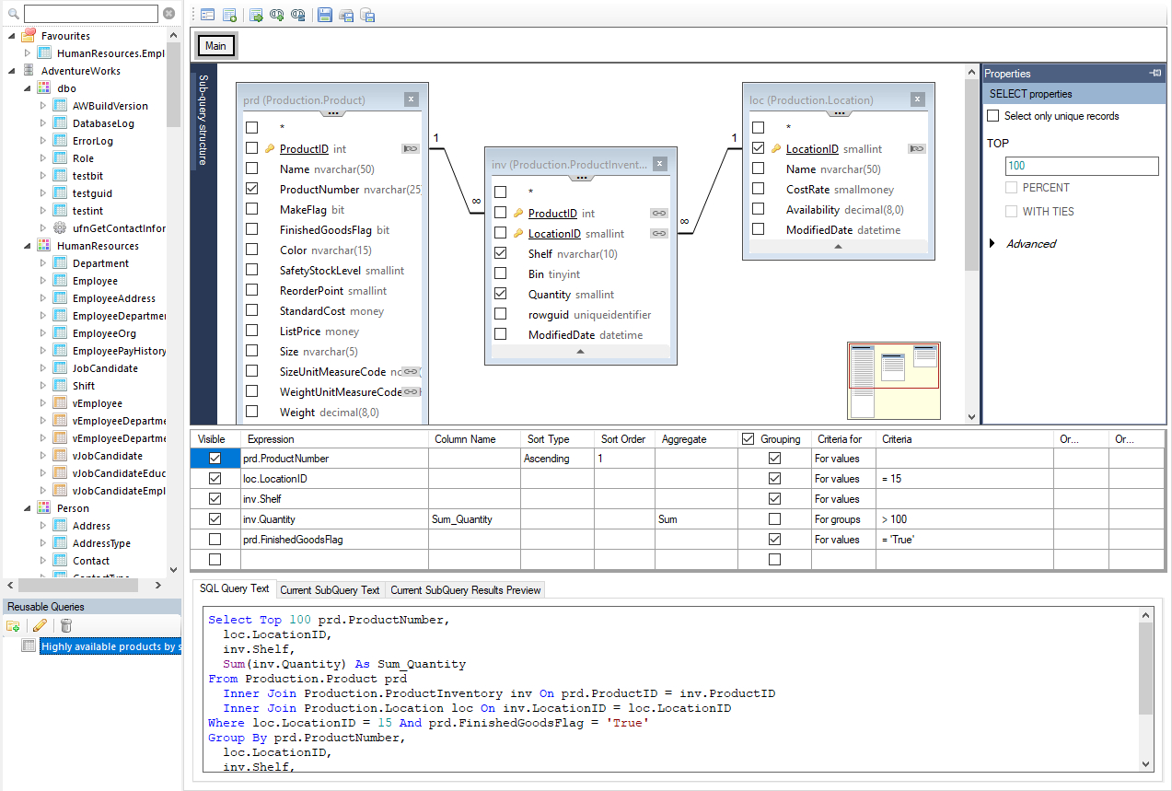Click the trash delete icon in Reusable Queries
The height and width of the screenshot is (791, 1172).
[65, 626]
